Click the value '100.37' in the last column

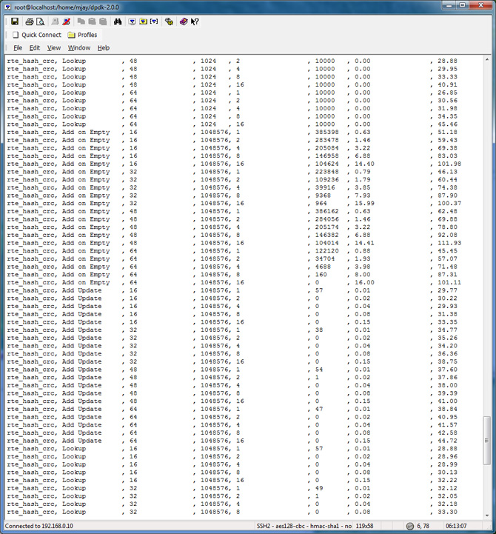coord(449,204)
